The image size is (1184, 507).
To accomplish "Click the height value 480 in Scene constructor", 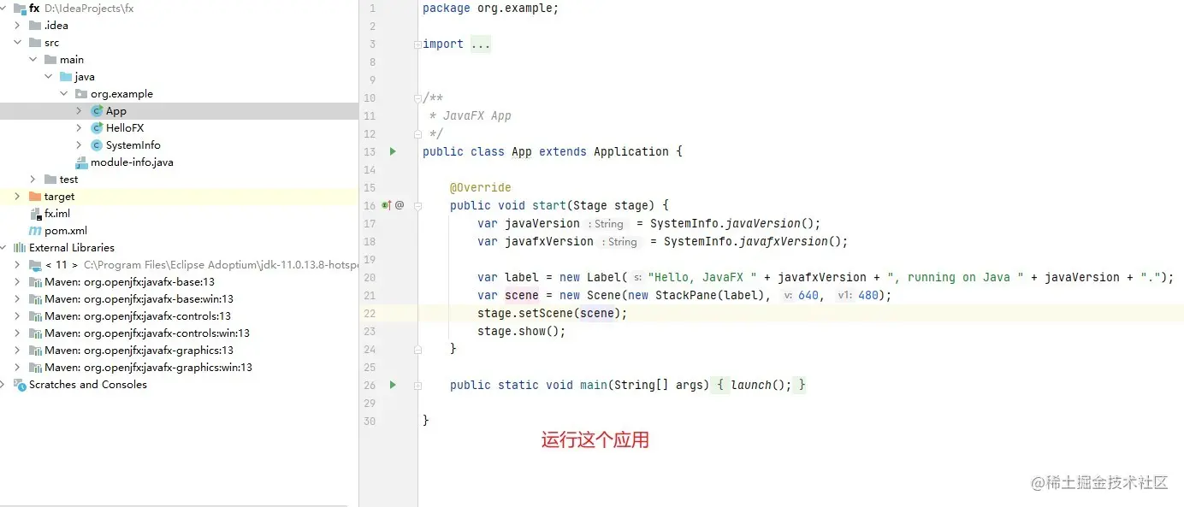I will (x=867, y=295).
